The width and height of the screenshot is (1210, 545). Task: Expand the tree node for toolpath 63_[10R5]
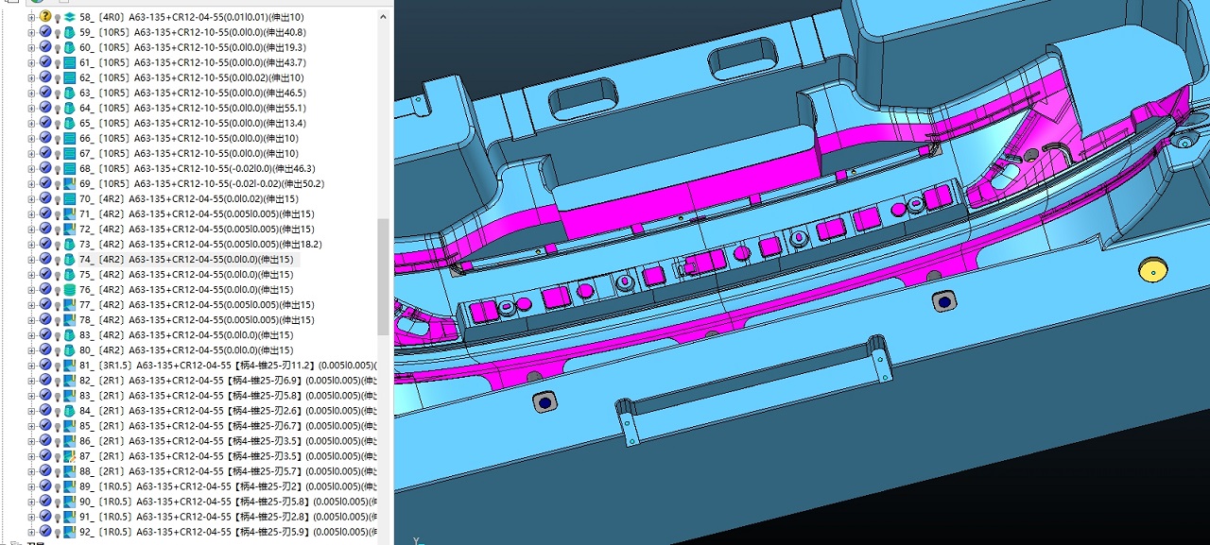point(32,93)
